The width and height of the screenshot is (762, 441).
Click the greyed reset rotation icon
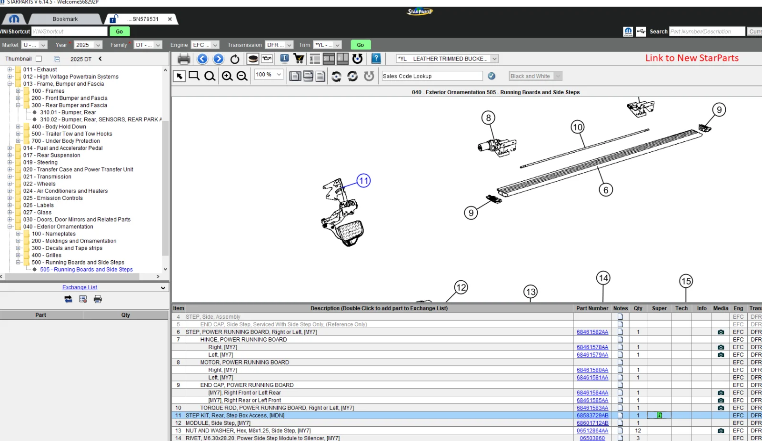click(369, 76)
